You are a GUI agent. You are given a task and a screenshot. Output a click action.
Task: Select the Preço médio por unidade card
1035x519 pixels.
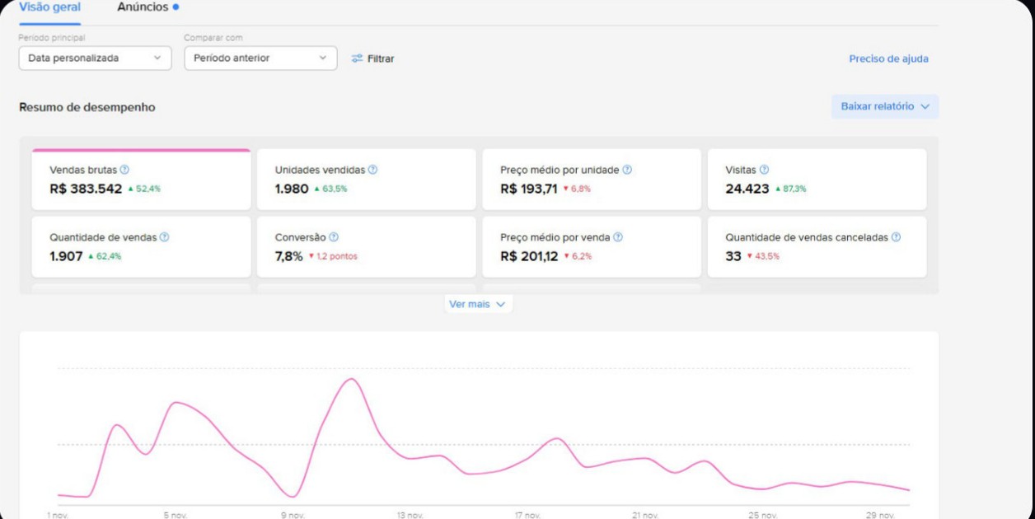tap(592, 180)
